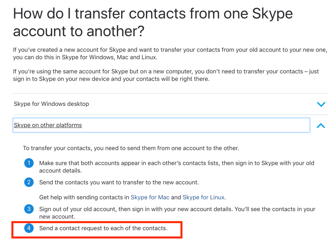Follow the Skype for Linux link
This screenshot has width=335, height=242.
click(x=203, y=197)
